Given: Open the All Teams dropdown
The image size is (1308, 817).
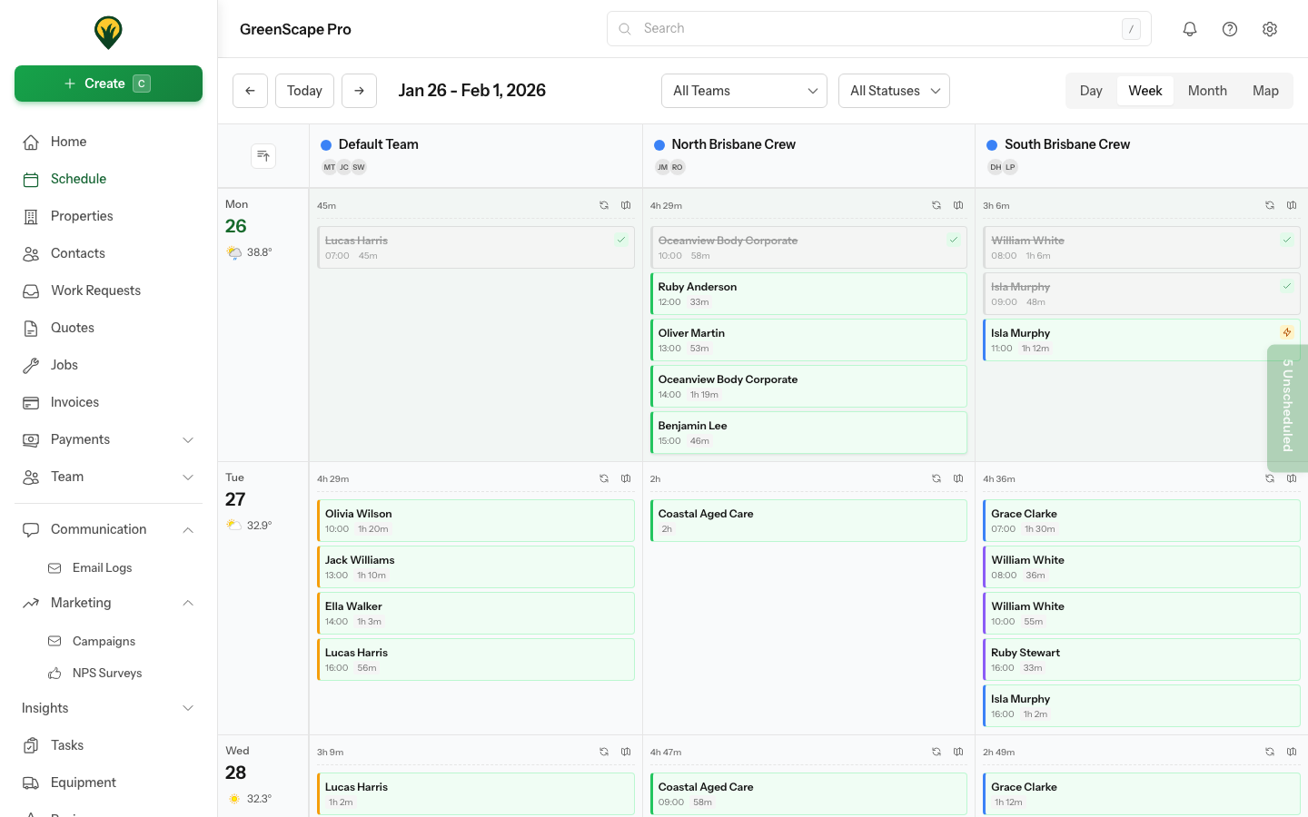Looking at the screenshot, I should pyautogui.click(x=744, y=91).
